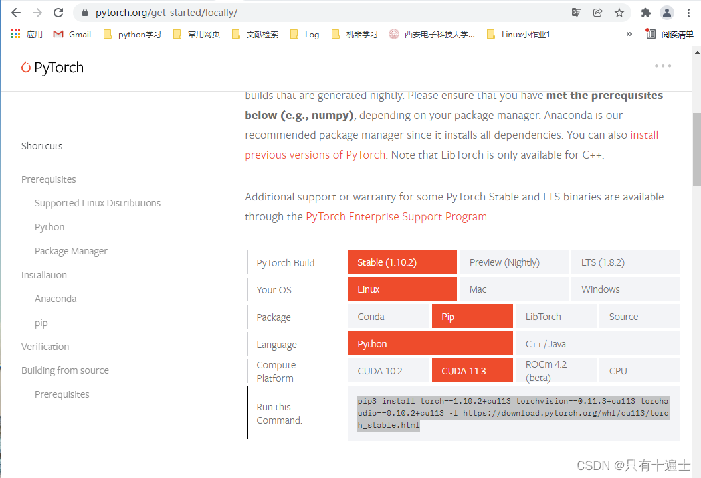View site lock security info

(85, 13)
